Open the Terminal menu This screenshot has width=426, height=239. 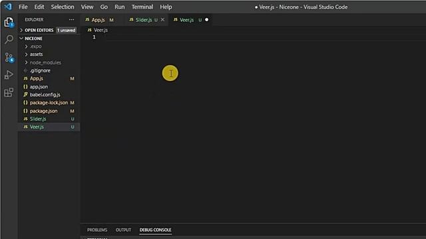pos(142,7)
